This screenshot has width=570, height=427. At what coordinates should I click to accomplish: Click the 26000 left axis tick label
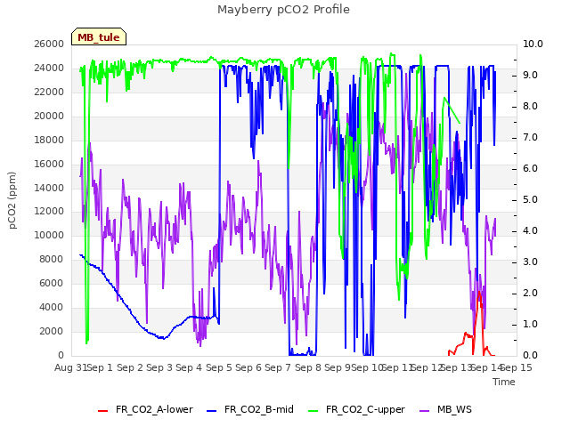click(x=49, y=44)
